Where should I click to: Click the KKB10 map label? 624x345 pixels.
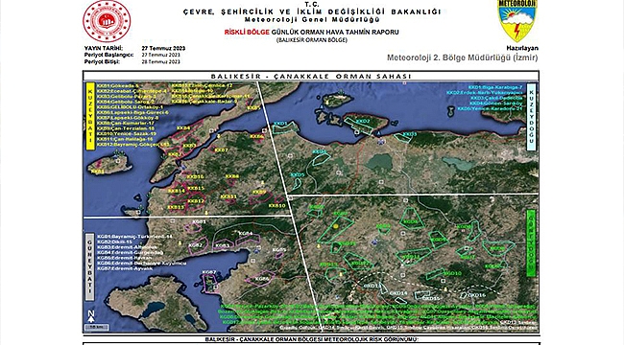[276, 206]
